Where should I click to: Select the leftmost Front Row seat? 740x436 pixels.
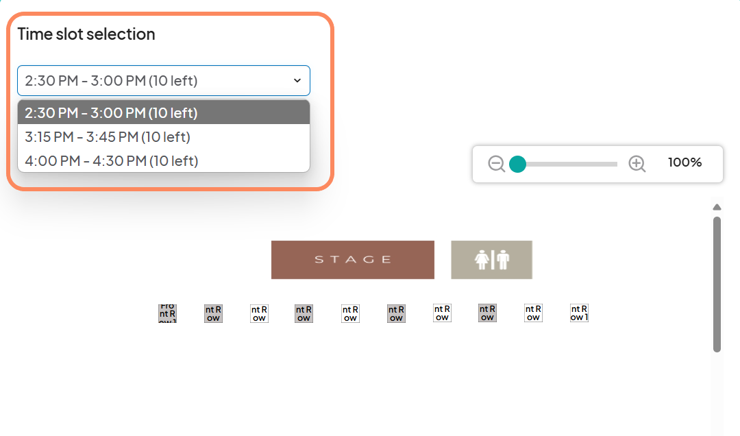(x=167, y=313)
